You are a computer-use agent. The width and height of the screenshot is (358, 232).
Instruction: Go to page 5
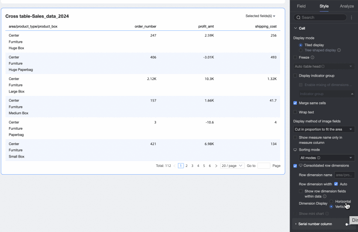[x=204, y=166]
